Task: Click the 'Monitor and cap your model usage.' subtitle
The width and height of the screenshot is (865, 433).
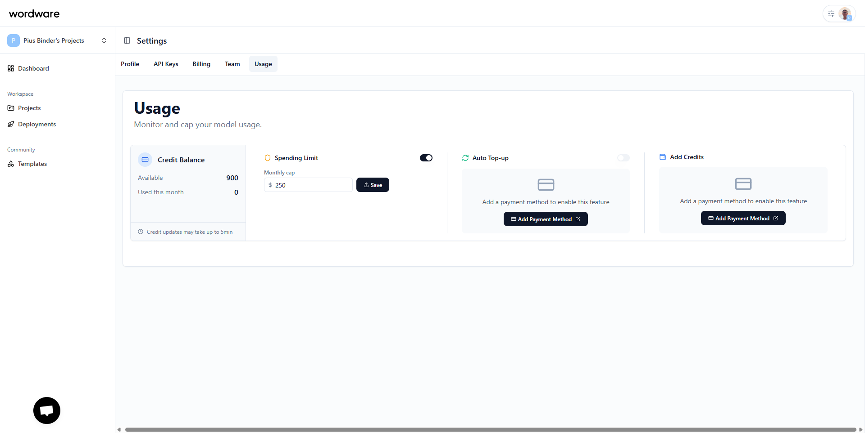Action: tap(198, 125)
